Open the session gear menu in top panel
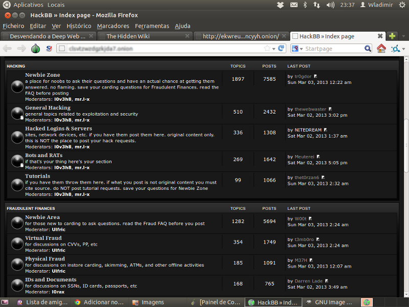 click(x=402, y=5)
